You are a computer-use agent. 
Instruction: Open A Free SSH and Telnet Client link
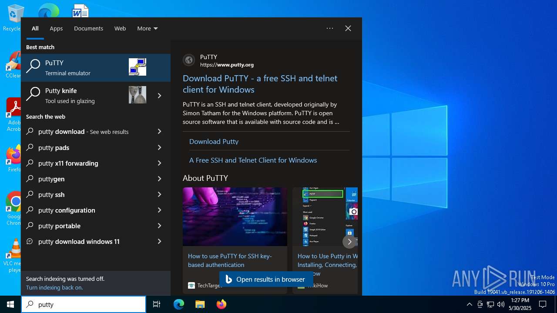click(x=253, y=160)
